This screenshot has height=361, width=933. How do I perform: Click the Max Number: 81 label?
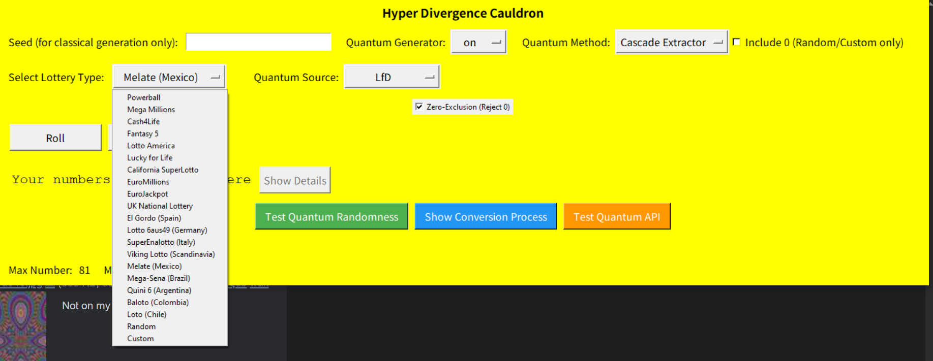point(49,270)
